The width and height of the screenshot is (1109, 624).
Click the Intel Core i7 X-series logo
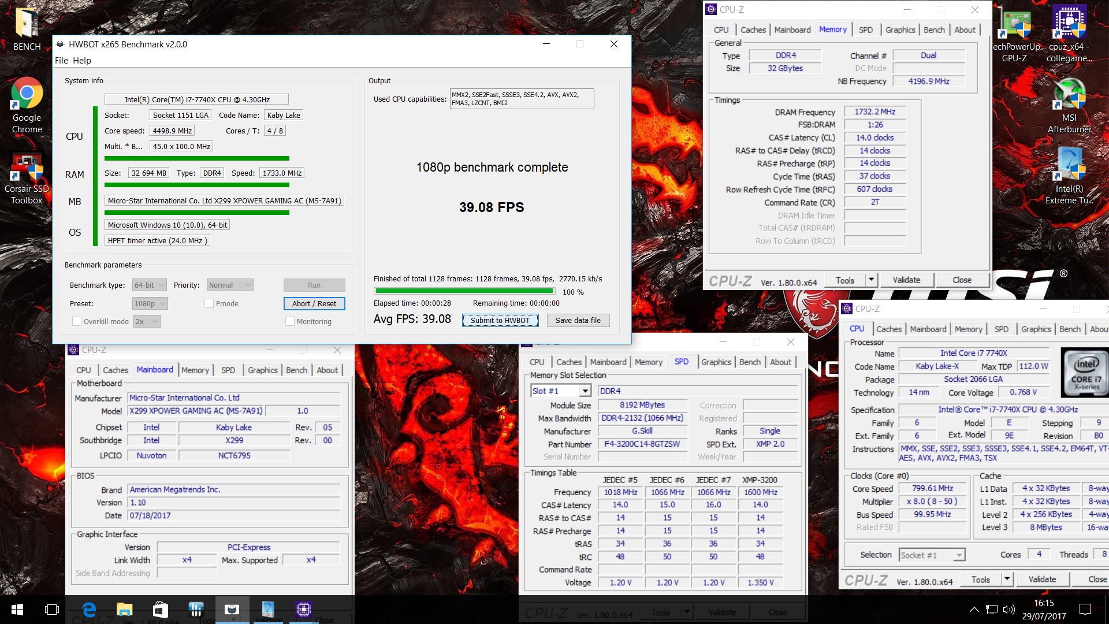pos(1086,374)
